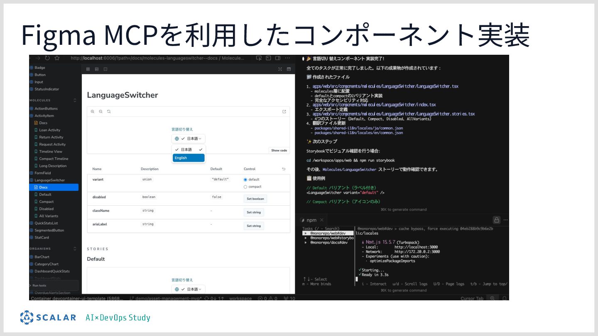598x336 pixels.
Task: Choose English in language menu
Action: (189, 158)
